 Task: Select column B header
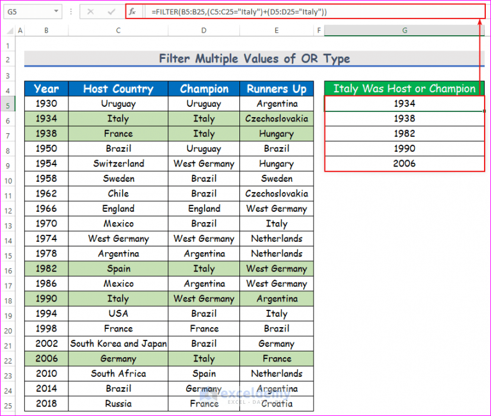point(46,30)
